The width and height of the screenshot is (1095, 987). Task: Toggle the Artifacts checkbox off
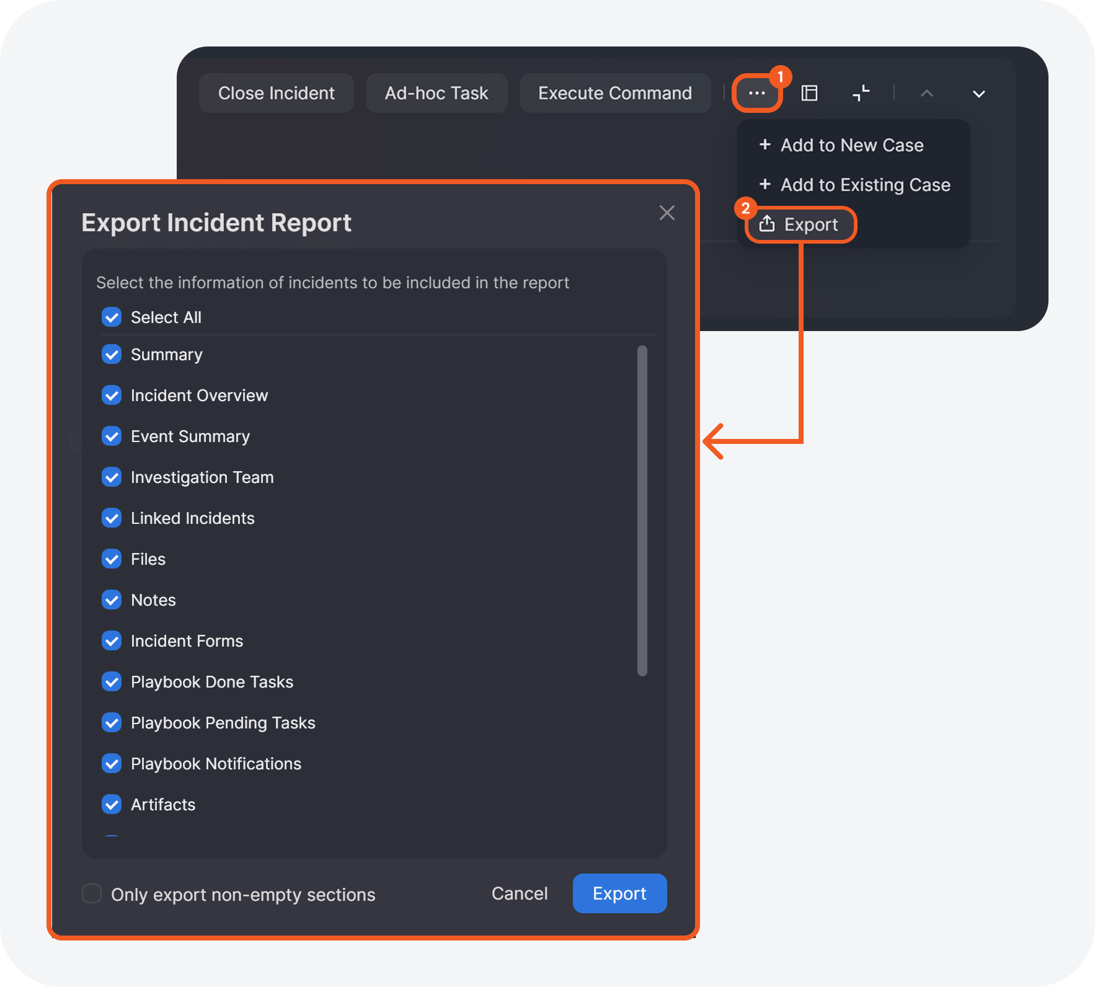coord(112,805)
